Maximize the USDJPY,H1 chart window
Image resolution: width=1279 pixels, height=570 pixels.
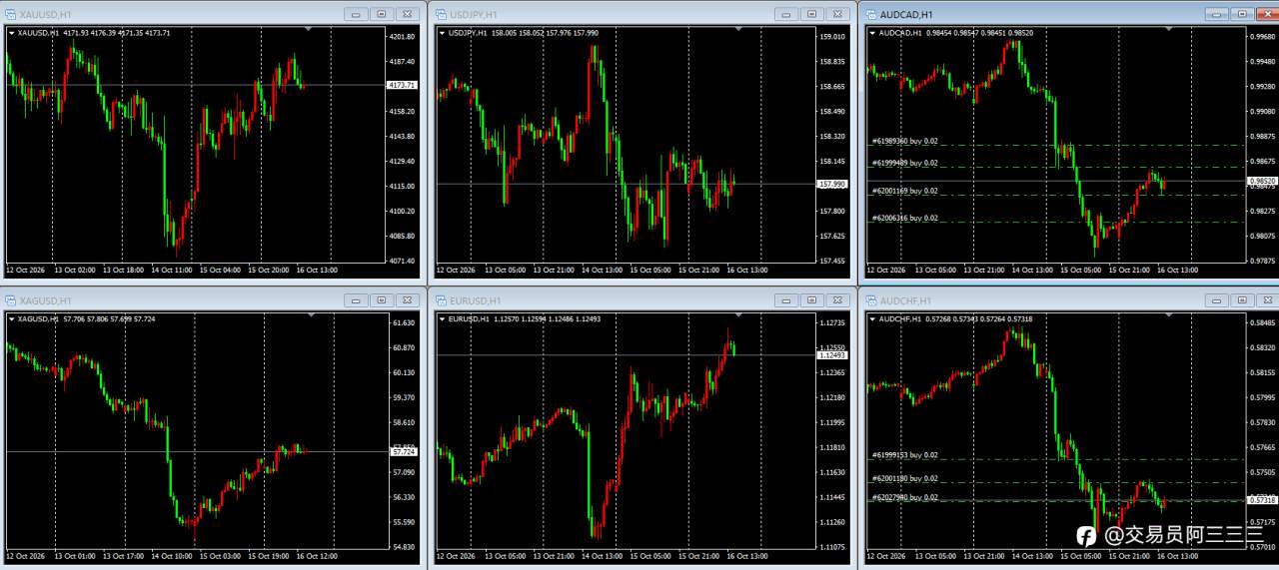click(x=811, y=14)
